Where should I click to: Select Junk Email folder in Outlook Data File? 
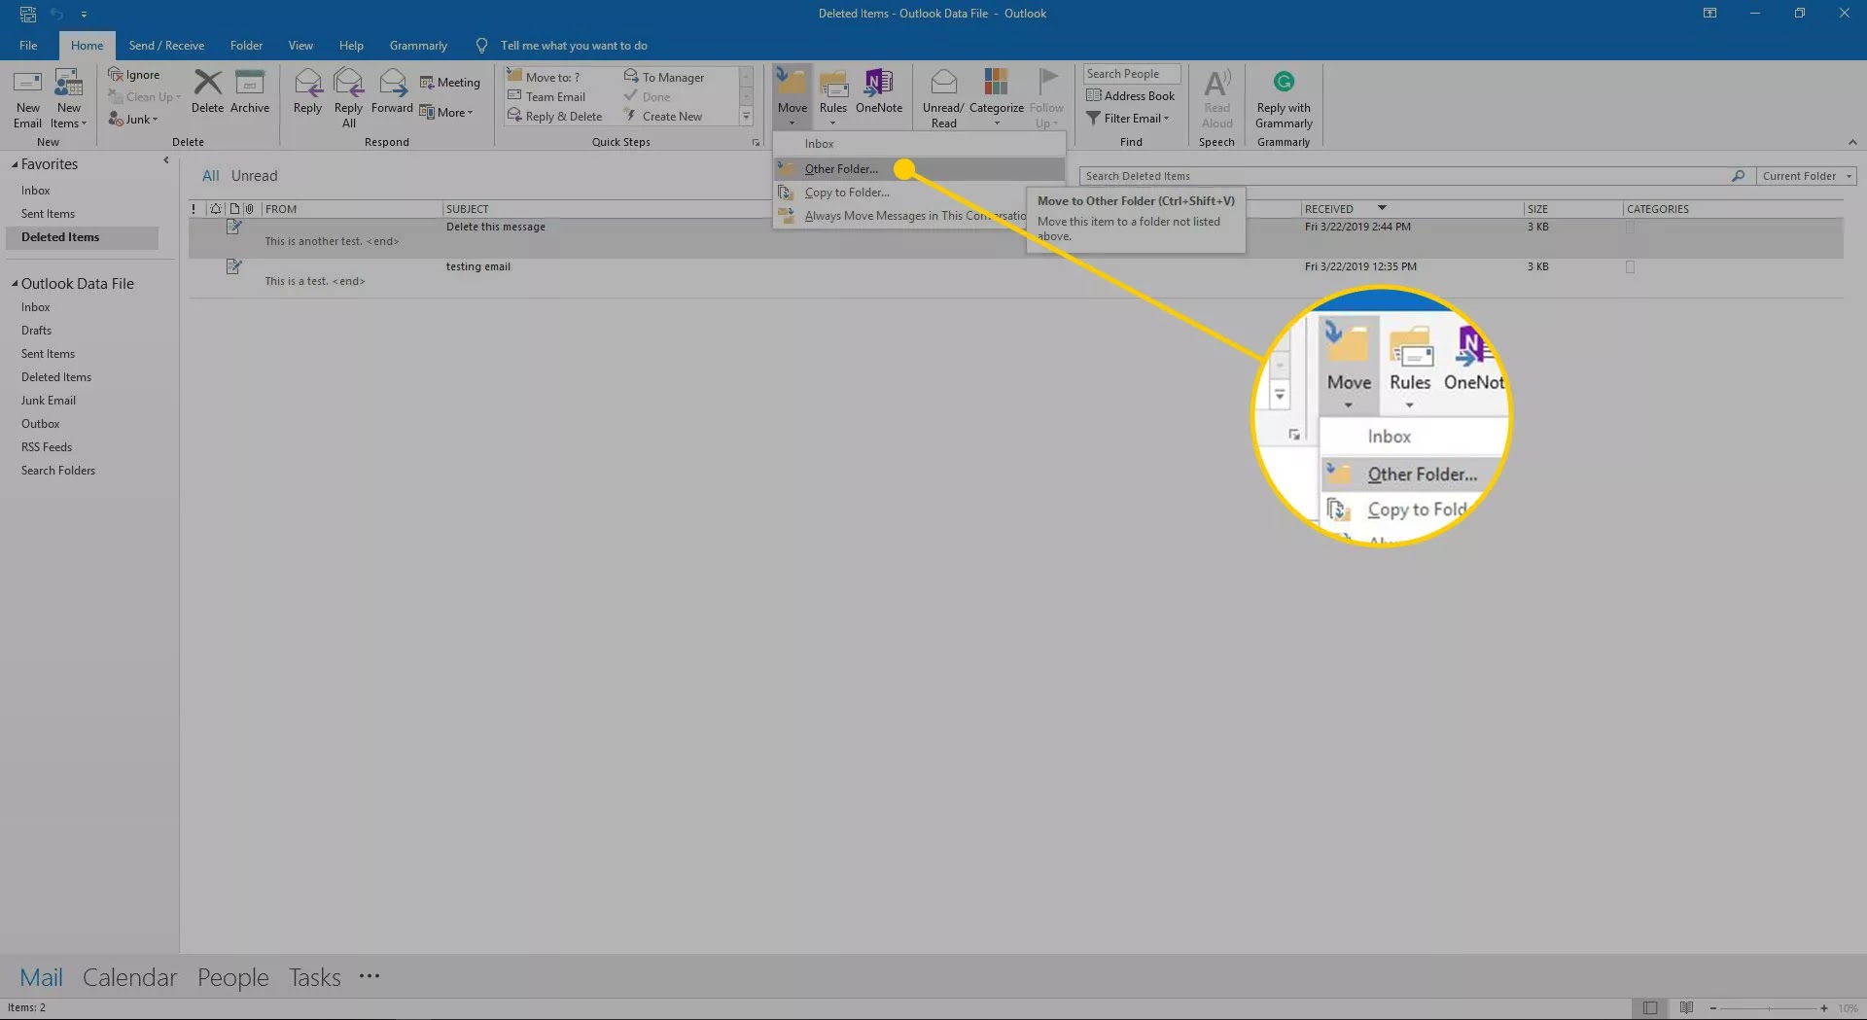[x=48, y=401]
